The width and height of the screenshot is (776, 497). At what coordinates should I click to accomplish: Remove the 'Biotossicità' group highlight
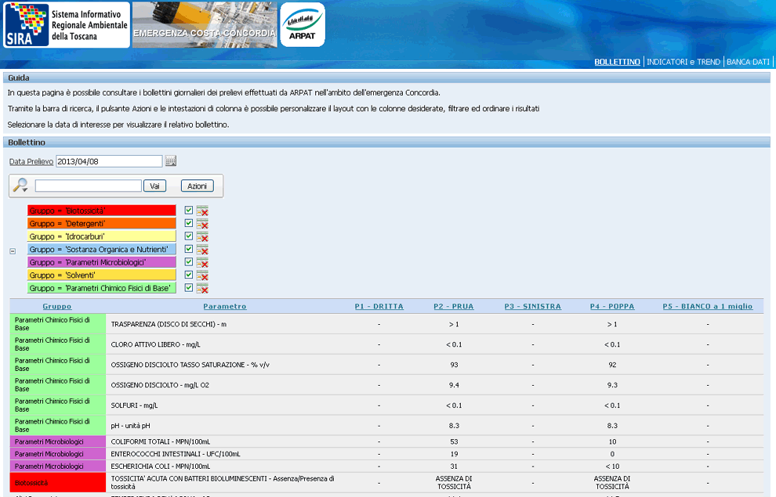[x=202, y=211]
